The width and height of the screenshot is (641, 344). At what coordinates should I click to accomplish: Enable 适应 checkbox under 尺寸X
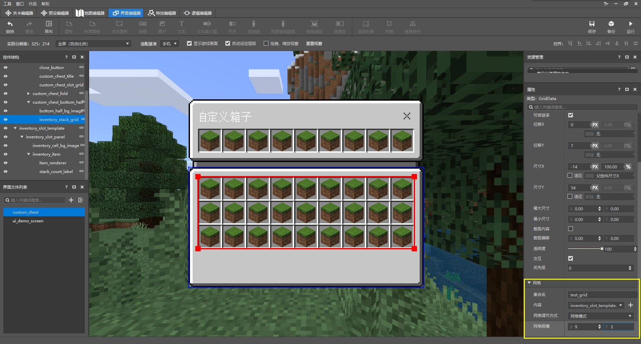(x=570, y=175)
